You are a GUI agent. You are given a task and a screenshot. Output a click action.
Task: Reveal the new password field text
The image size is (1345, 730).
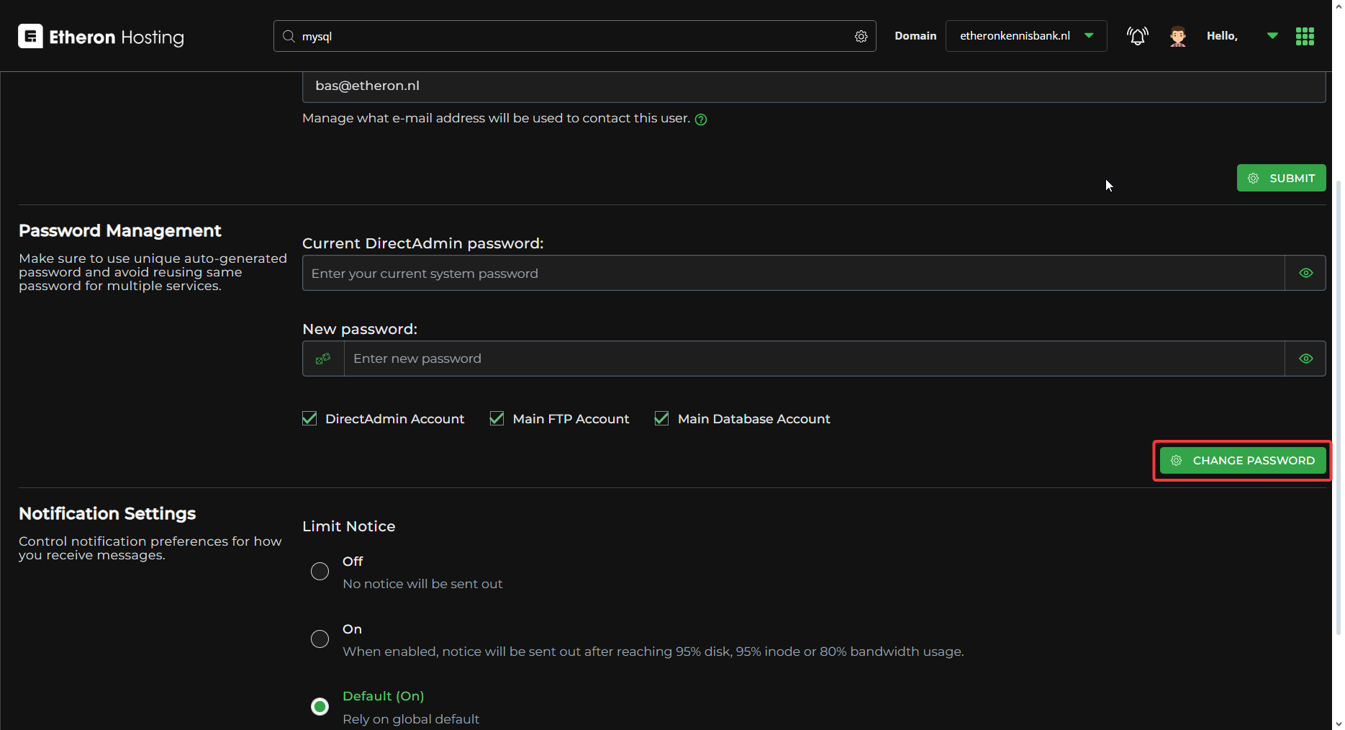tap(1305, 359)
